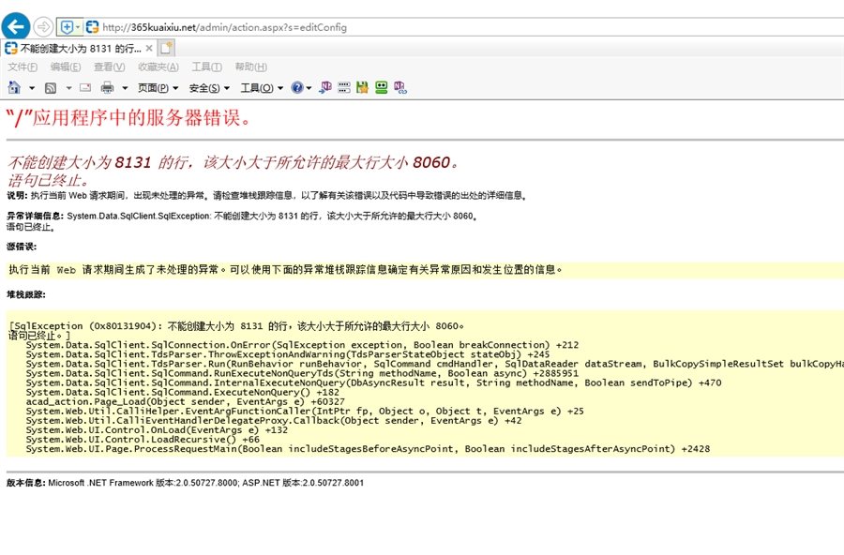Image resolution: width=844 pixels, height=555 pixels.
Task: Click the Read mail envelope icon
Action: [85, 87]
